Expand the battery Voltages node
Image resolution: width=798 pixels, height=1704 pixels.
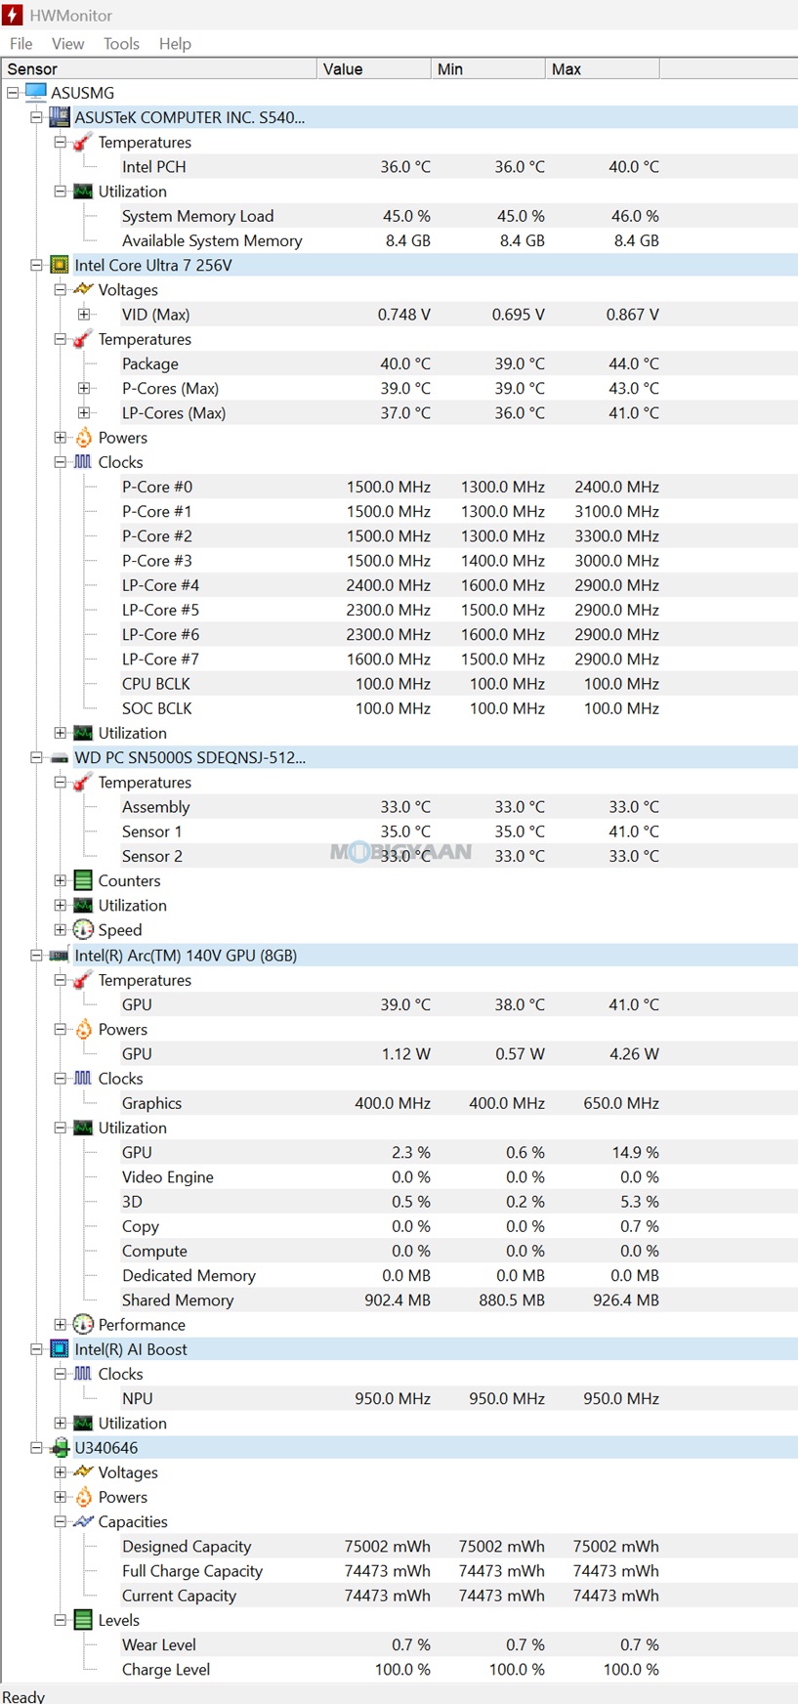tap(60, 1471)
